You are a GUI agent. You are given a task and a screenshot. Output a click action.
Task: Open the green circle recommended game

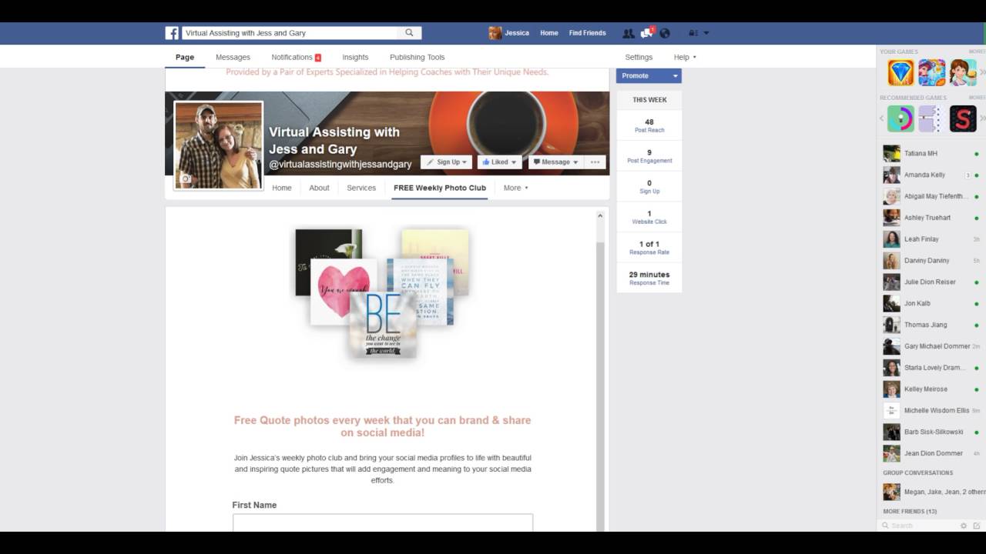pyautogui.click(x=900, y=118)
